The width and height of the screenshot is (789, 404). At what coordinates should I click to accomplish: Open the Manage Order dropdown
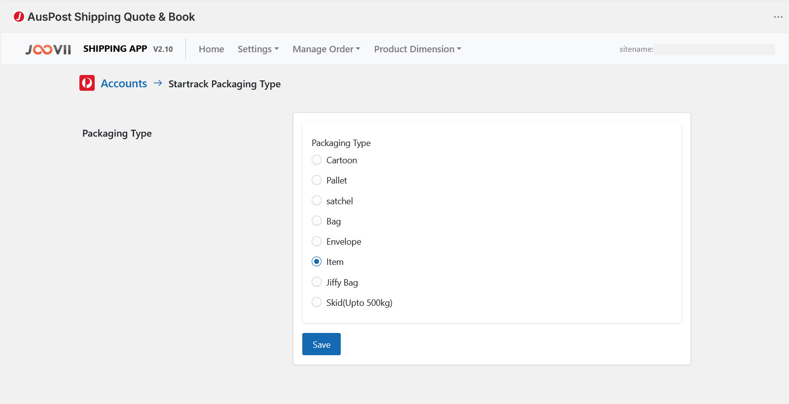click(x=326, y=49)
